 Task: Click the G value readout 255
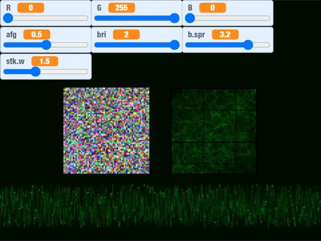point(122,8)
